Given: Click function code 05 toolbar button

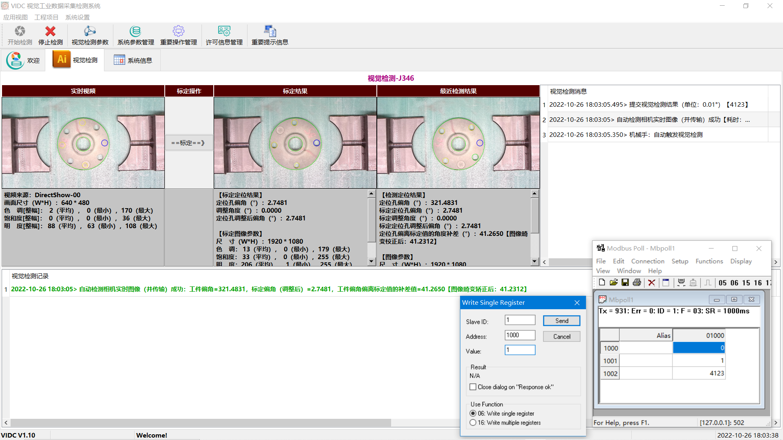Looking at the screenshot, I should click(723, 283).
